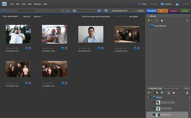Switch to the ORGANIZE tab
The height and width of the screenshot is (118, 191).
tap(151, 11)
